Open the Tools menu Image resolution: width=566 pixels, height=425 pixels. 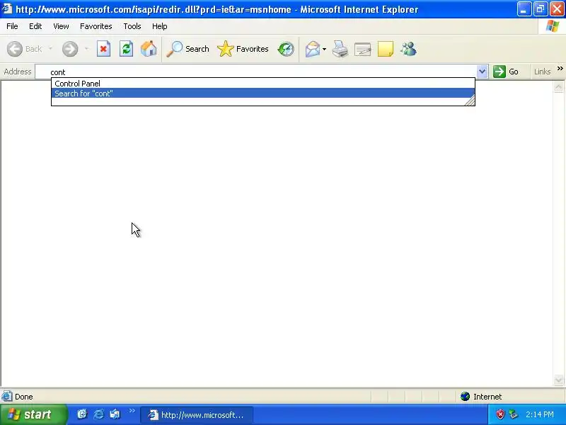point(132,26)
